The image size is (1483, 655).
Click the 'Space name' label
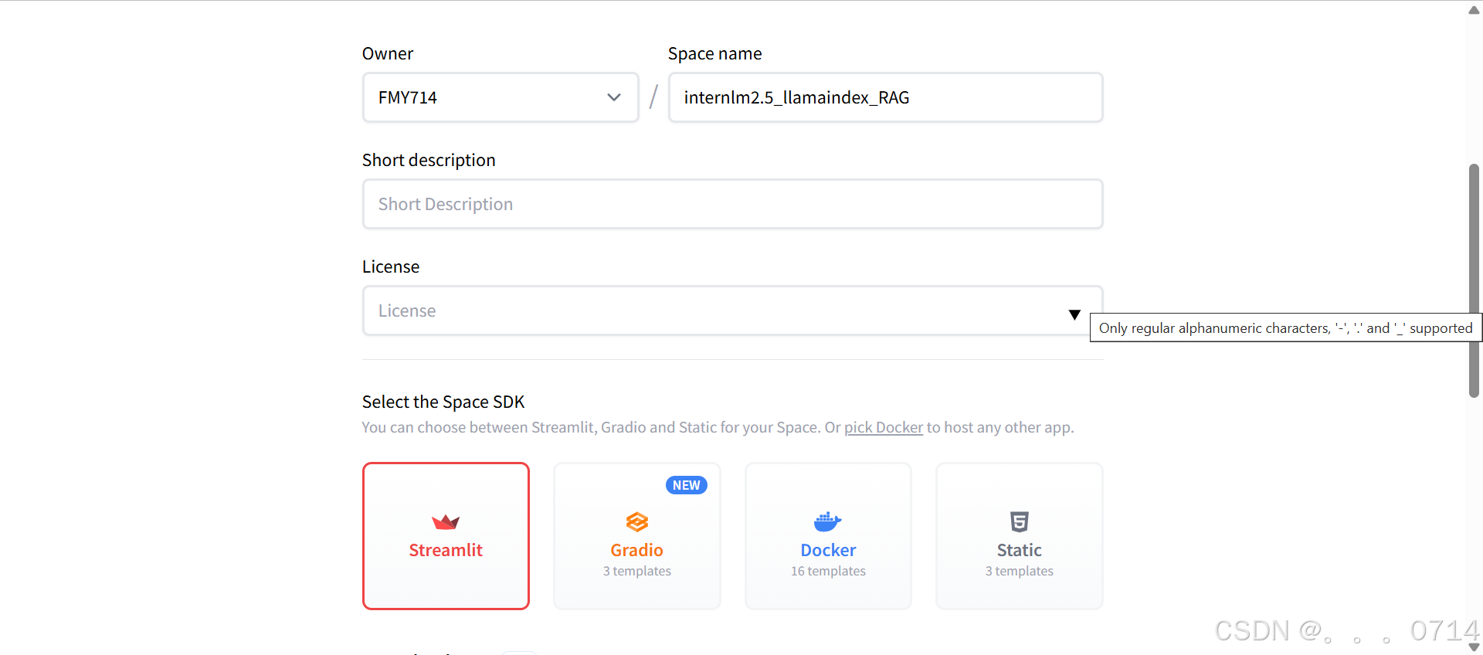point(714,53)
